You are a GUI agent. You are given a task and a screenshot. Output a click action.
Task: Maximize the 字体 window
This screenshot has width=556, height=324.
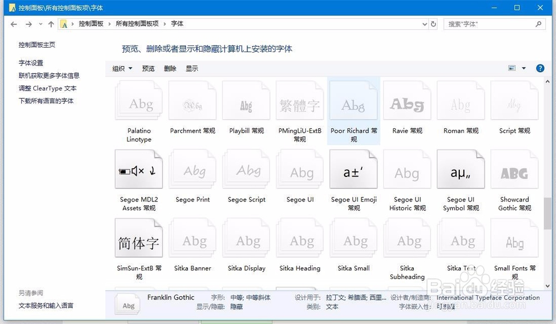click(517, 7)
